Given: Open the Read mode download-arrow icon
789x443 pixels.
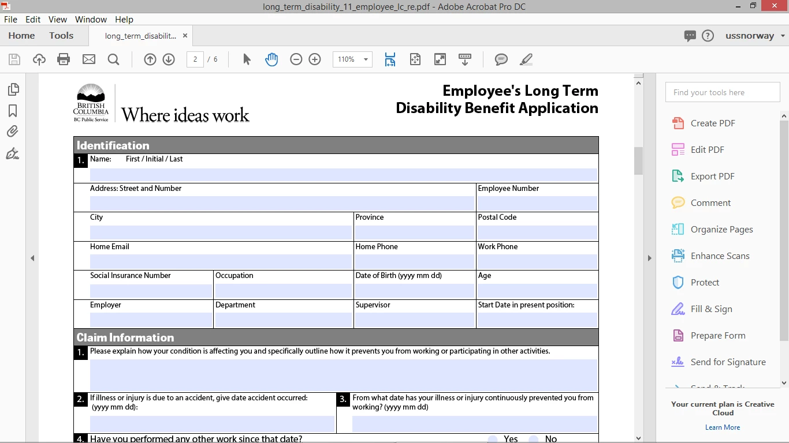Looking at the screenshot, I should (x=465, y=59).
